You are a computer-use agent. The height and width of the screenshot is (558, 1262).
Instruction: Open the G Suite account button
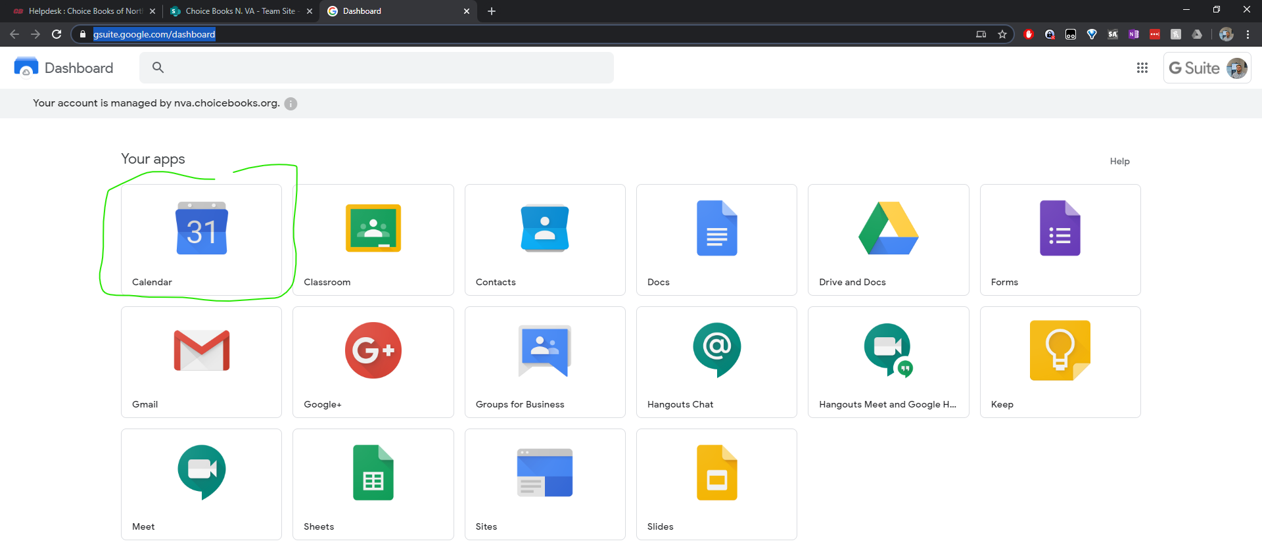tap(1207, 68)
